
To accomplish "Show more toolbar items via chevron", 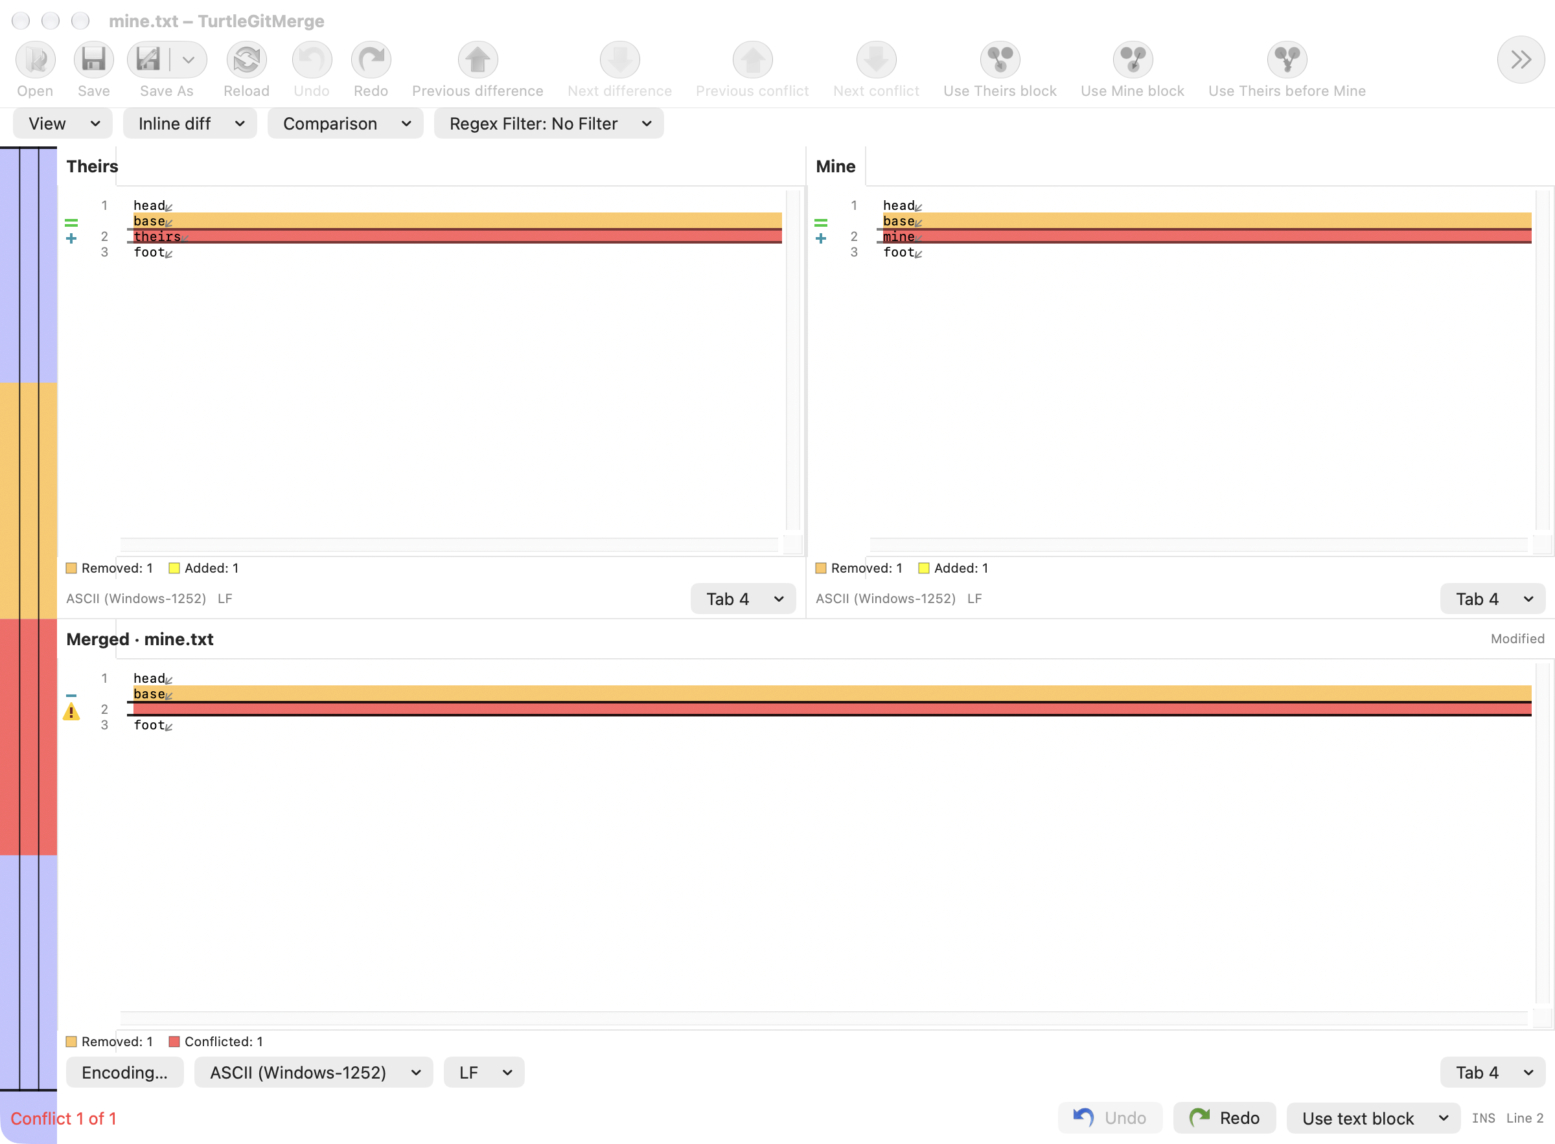I will coord(1521,60).
